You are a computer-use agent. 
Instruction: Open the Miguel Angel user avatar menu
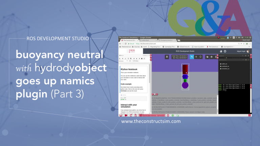[x=248, y=51]
